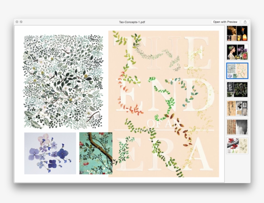264x203 pixels.
Task: Click the full-screen expand icon beside close
Action: click(21, 22)
